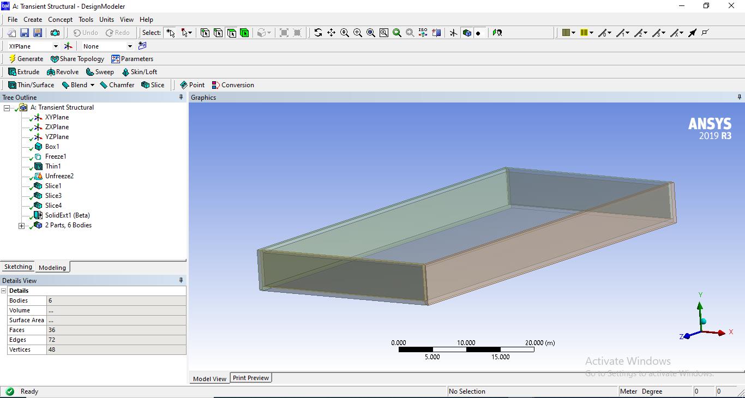Select the Pan tool icon
Screen dimensions: 745x398
(331, 33)
